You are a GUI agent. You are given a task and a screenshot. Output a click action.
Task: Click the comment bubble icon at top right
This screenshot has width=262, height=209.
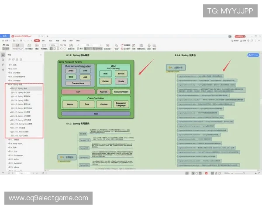click(252, 40)
